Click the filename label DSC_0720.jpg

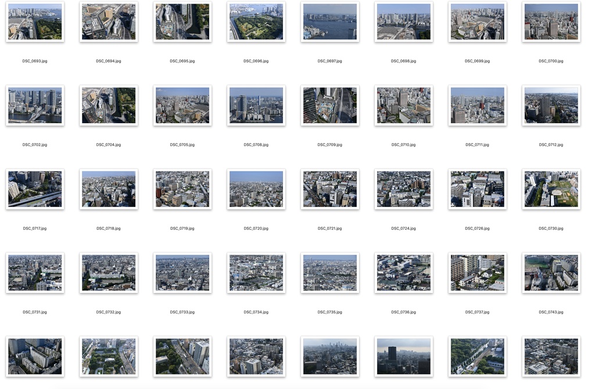click(256, 228)
